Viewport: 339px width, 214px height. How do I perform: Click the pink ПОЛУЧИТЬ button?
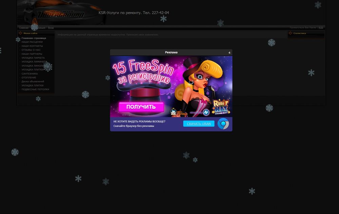141,107
